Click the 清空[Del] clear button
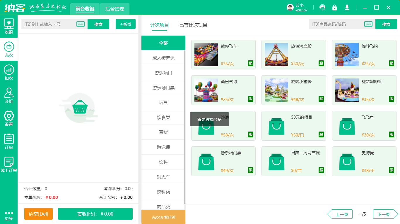 pos(38,214)
